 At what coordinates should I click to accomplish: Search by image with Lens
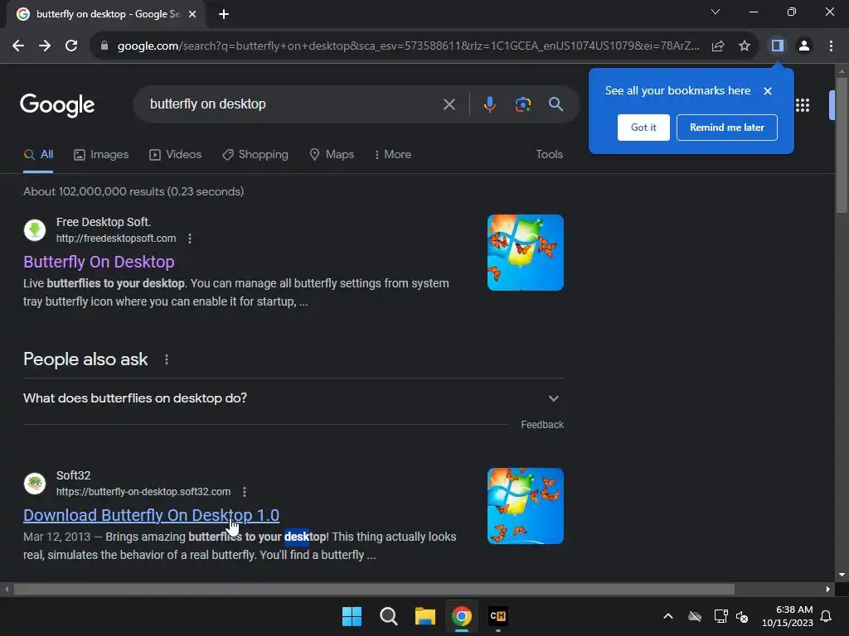click(x=522, y=104)
